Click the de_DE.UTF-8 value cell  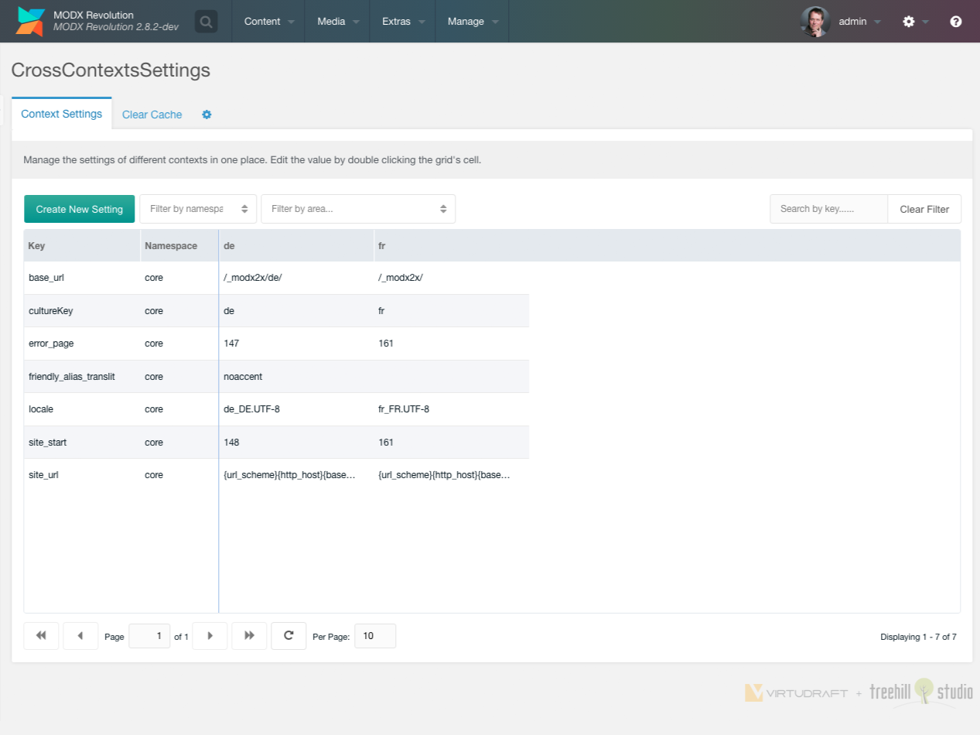coord(296,409)
